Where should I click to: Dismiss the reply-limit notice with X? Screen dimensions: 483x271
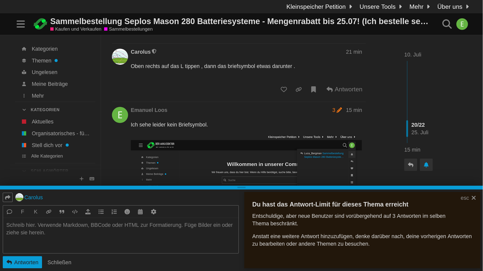(473, 198)
